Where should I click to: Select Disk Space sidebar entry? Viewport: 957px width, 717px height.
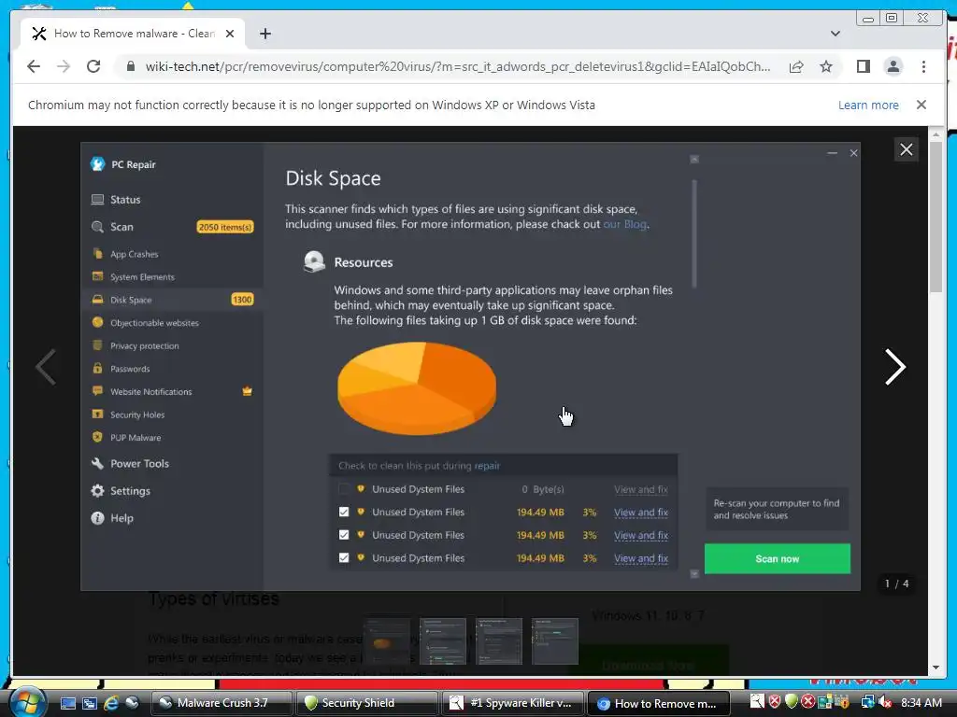tap(172, 300)
